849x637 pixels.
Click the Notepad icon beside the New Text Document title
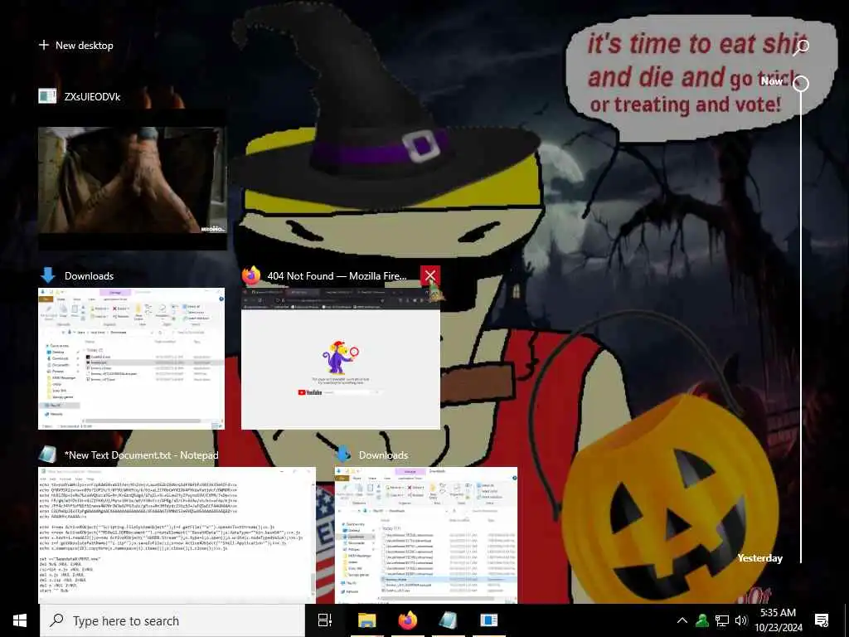[x=47, y=455]
